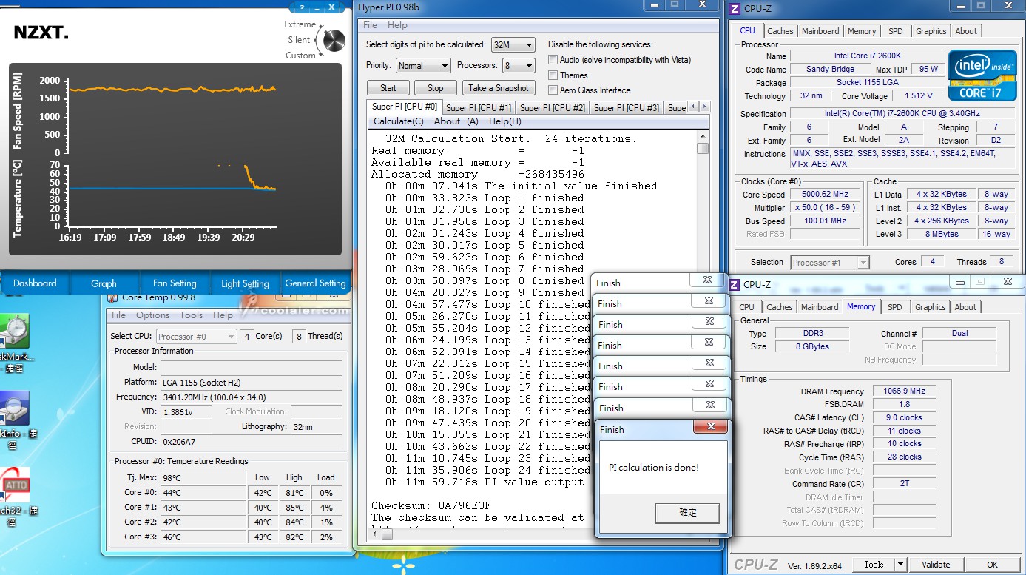This screenshot has width=1026, height=575.
Task: Open Core Temp Options menu
Action: click(152, 315)
